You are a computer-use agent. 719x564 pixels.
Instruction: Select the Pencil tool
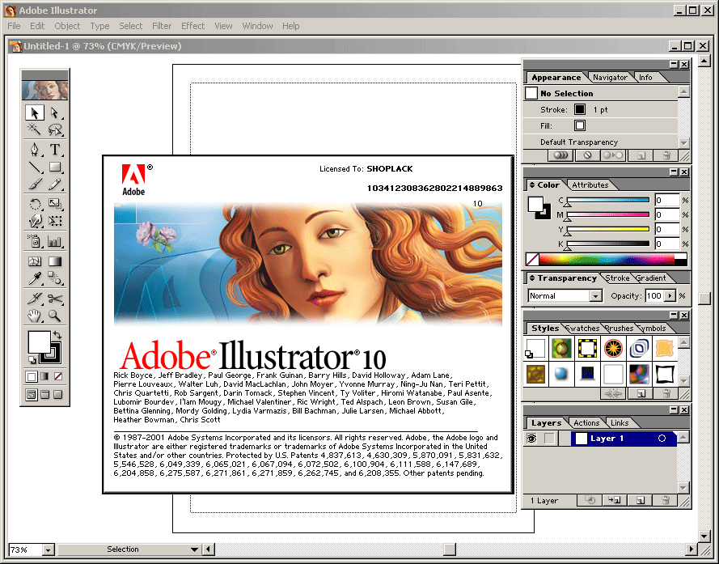point(55,184)
